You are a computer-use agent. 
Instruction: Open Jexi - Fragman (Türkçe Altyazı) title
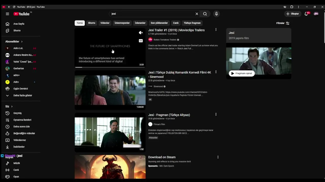[169, 115]
